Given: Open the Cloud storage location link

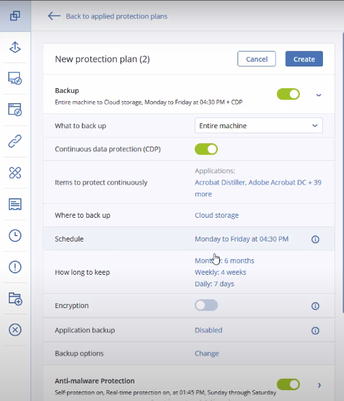Looking at the screenshot, I should (x=216, y=215).
